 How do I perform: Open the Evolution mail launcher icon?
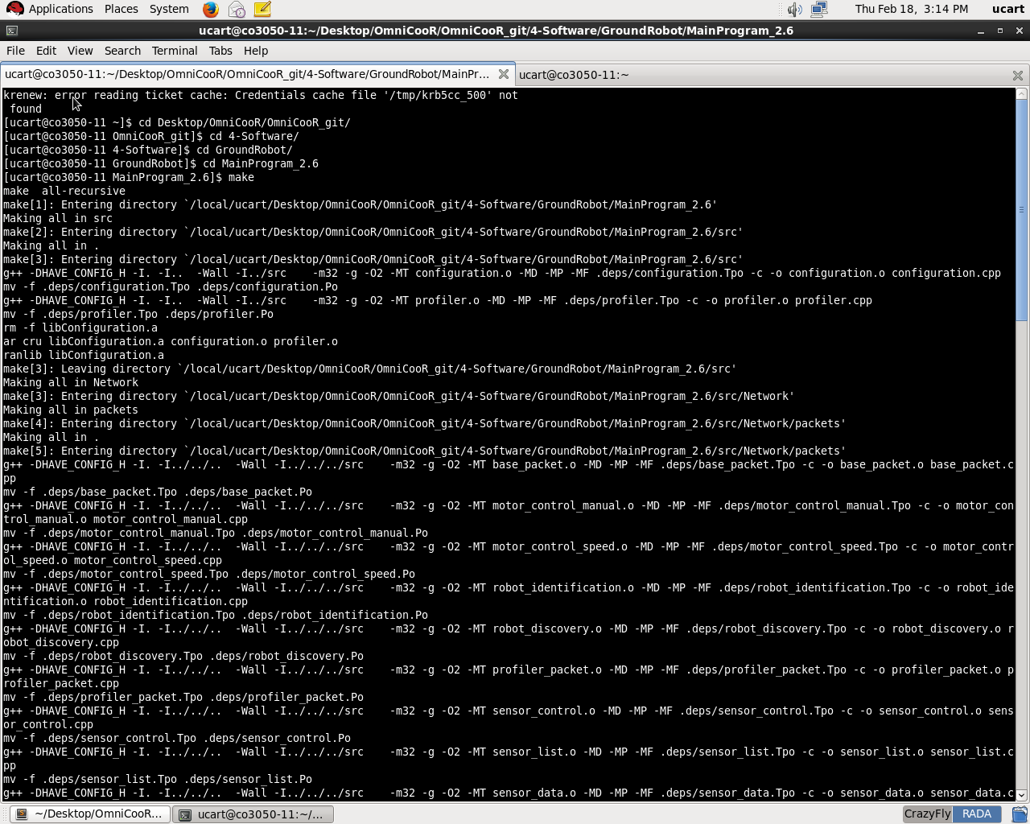[237, 10]
